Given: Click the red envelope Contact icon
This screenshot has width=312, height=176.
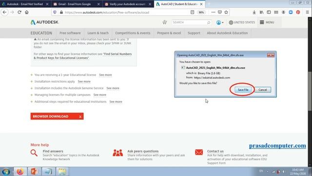Looking at the screenshot, I should (199, 152).
